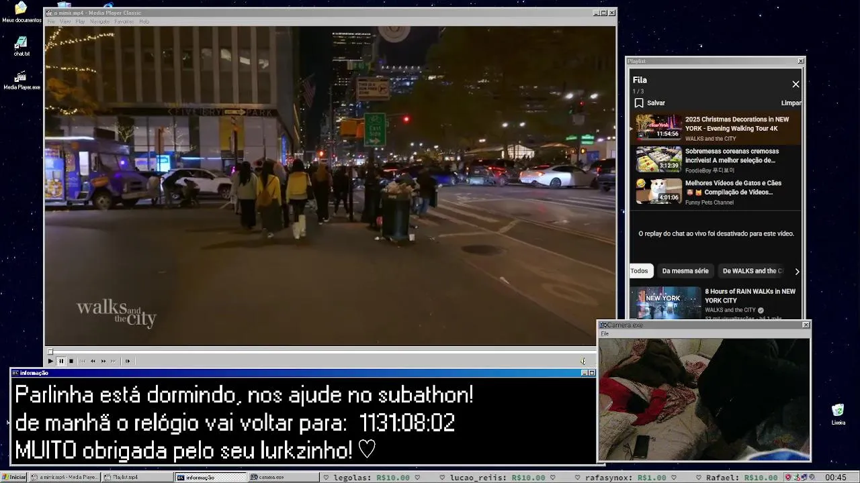The height and width of the screenshot is (483, 860).
Task: Rewind the video with decrease speed button
Action: point(93,361)
